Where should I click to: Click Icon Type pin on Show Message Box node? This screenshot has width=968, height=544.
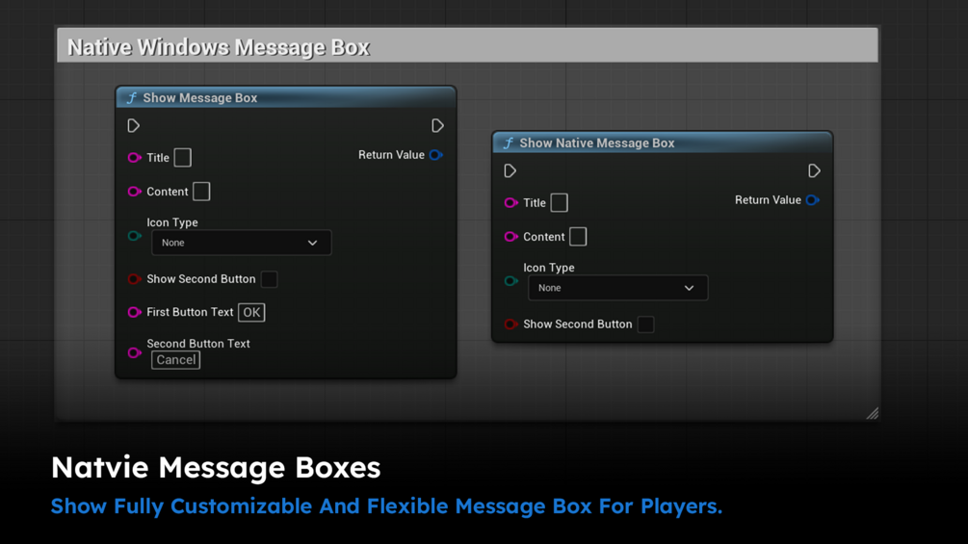(x=134, y=236)
